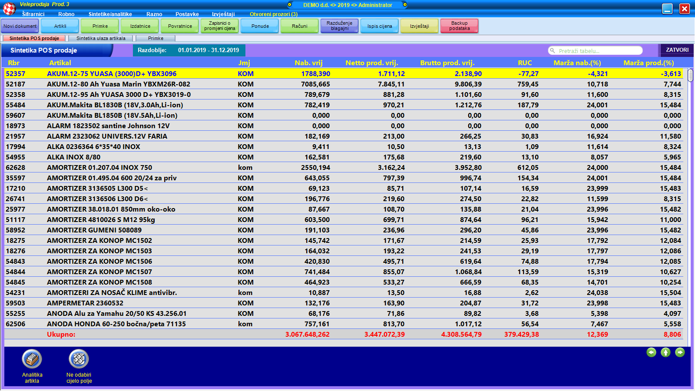The height and width of the screenshot is (391, 695).
Task: Open the Šifrarnici menu
Action: coord(33,14)
